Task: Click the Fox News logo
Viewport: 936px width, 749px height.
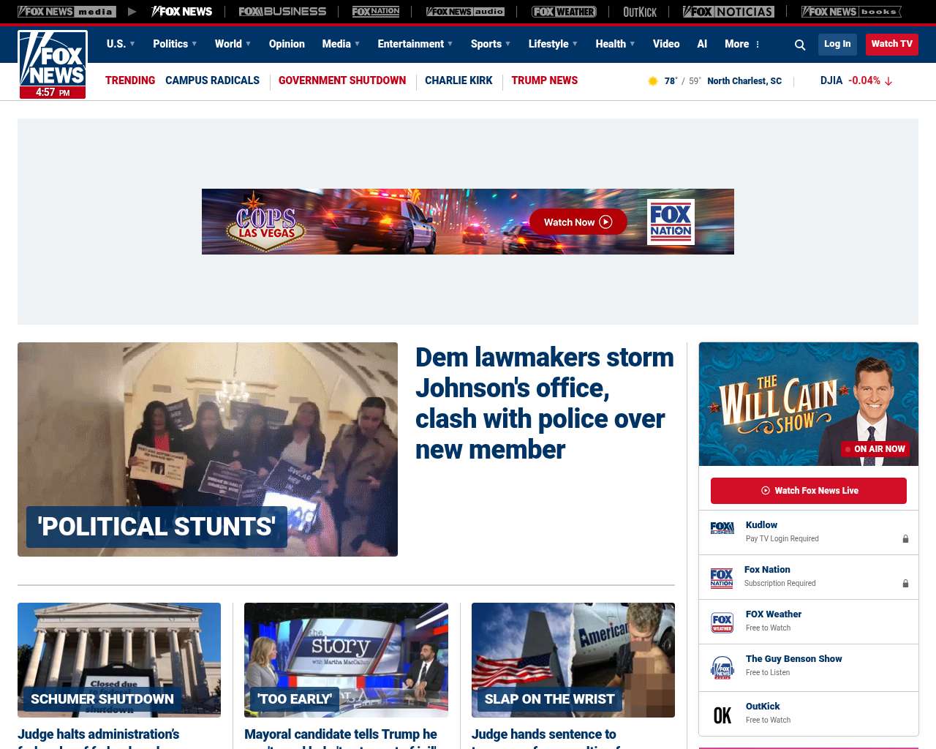Action: click(53, 64)
